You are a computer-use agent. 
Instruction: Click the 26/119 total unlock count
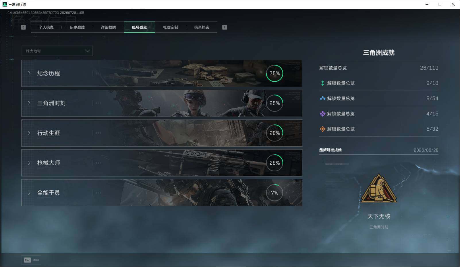(429, 68)
